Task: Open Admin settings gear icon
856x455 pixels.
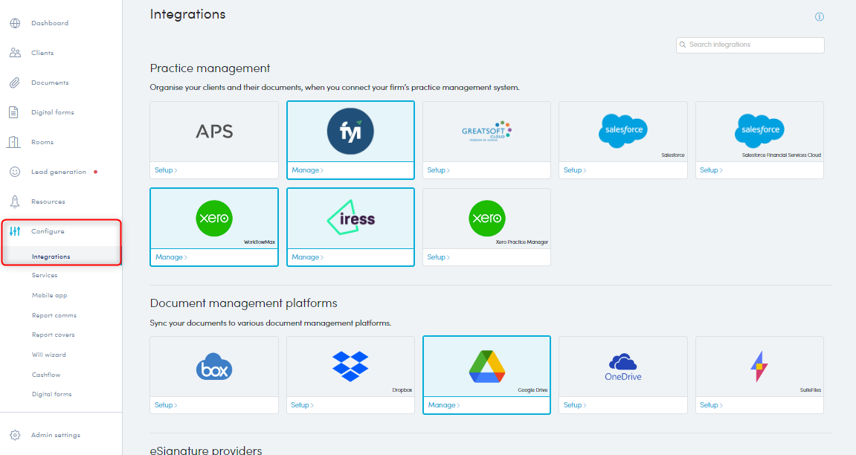Action: click(14, 435)
